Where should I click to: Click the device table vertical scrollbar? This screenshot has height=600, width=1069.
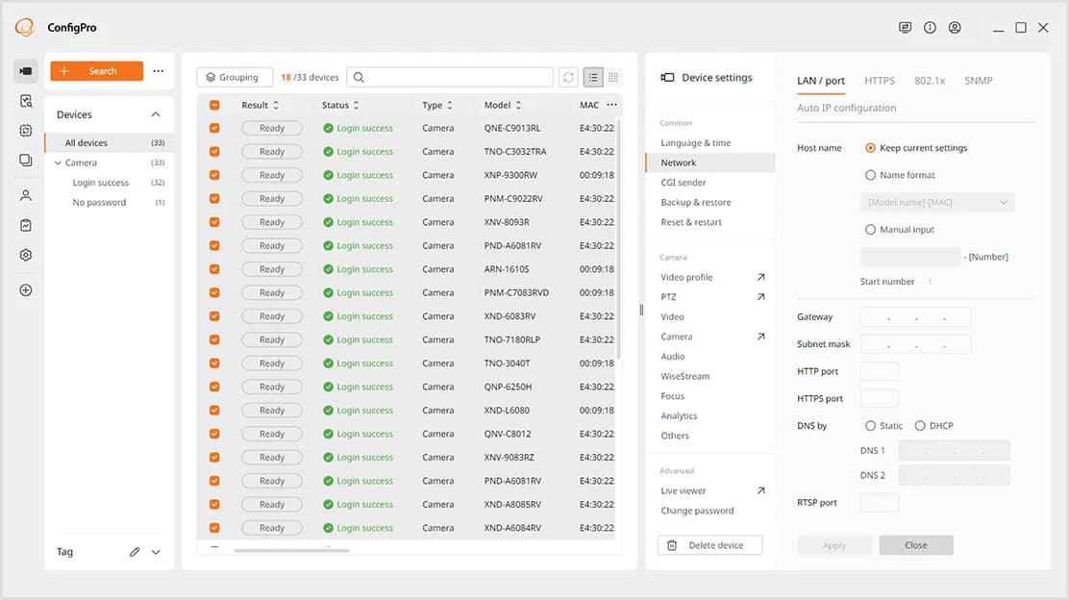[x=618, y=238]
